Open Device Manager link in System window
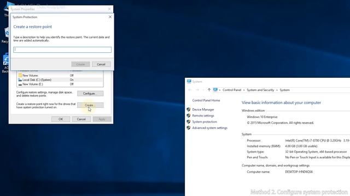Screen dimensions: 350x196 click(x=203, y=109)
